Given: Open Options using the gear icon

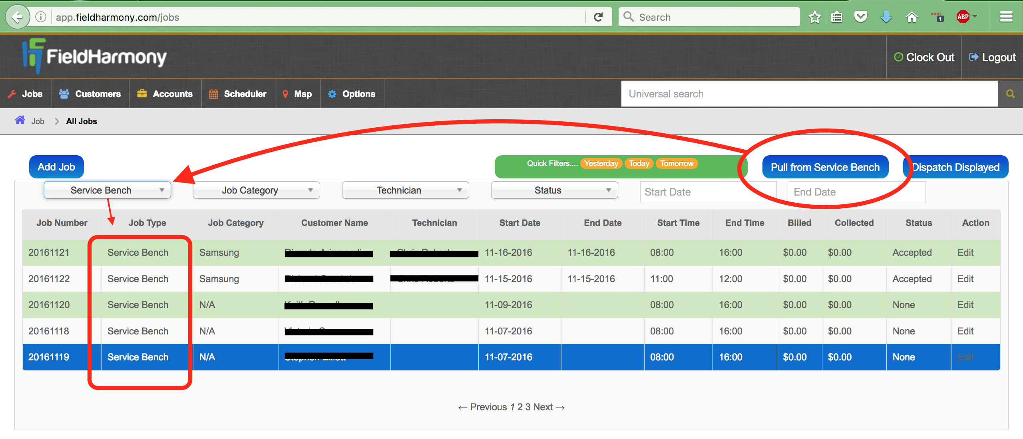Looking at the screenshot, I should point(332,94).
